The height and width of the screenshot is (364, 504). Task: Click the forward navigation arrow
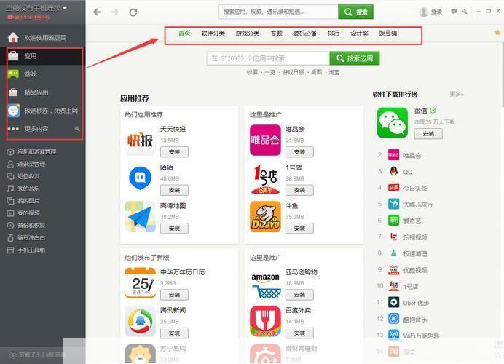tap(115, 12)
